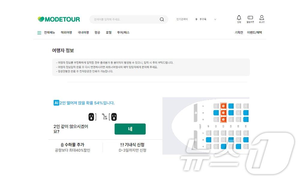300x180 pixels.
Task: Open the 전체메뉴 hamburger menu icon
Action: tap(39, 33)
